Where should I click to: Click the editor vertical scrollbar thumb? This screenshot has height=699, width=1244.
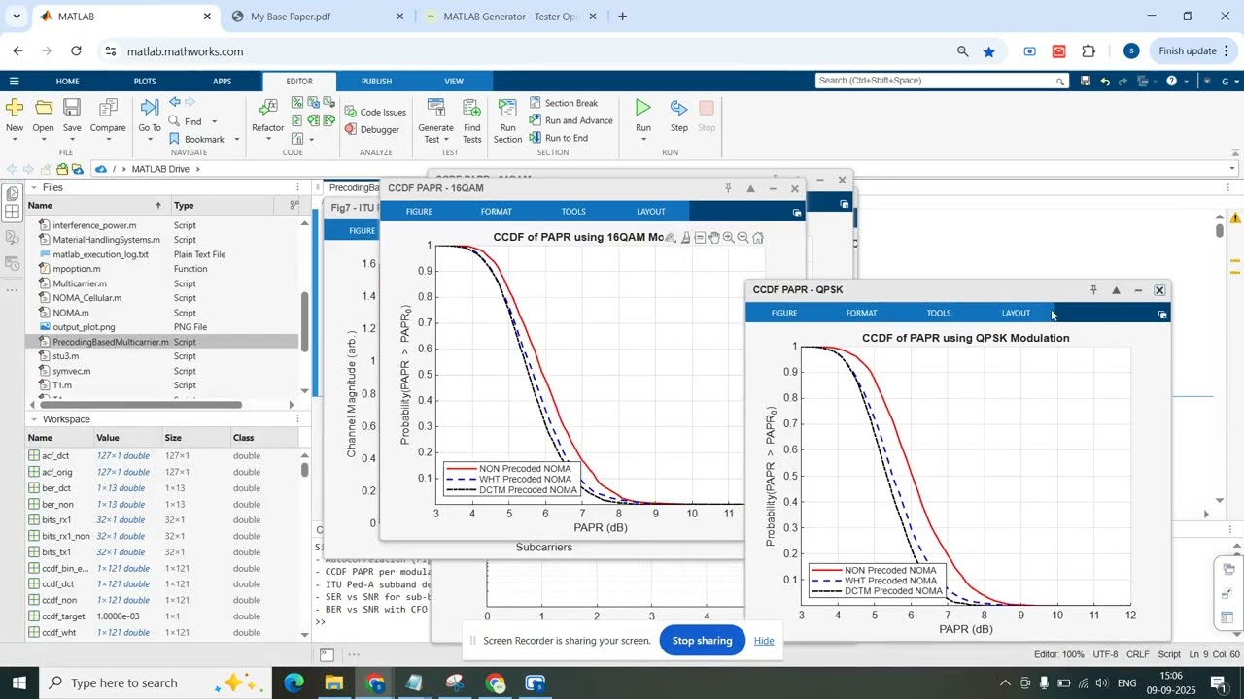(1219, 230)
